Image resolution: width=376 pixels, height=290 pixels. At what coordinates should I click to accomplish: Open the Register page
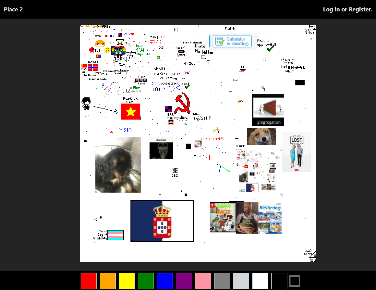(360, 9)
